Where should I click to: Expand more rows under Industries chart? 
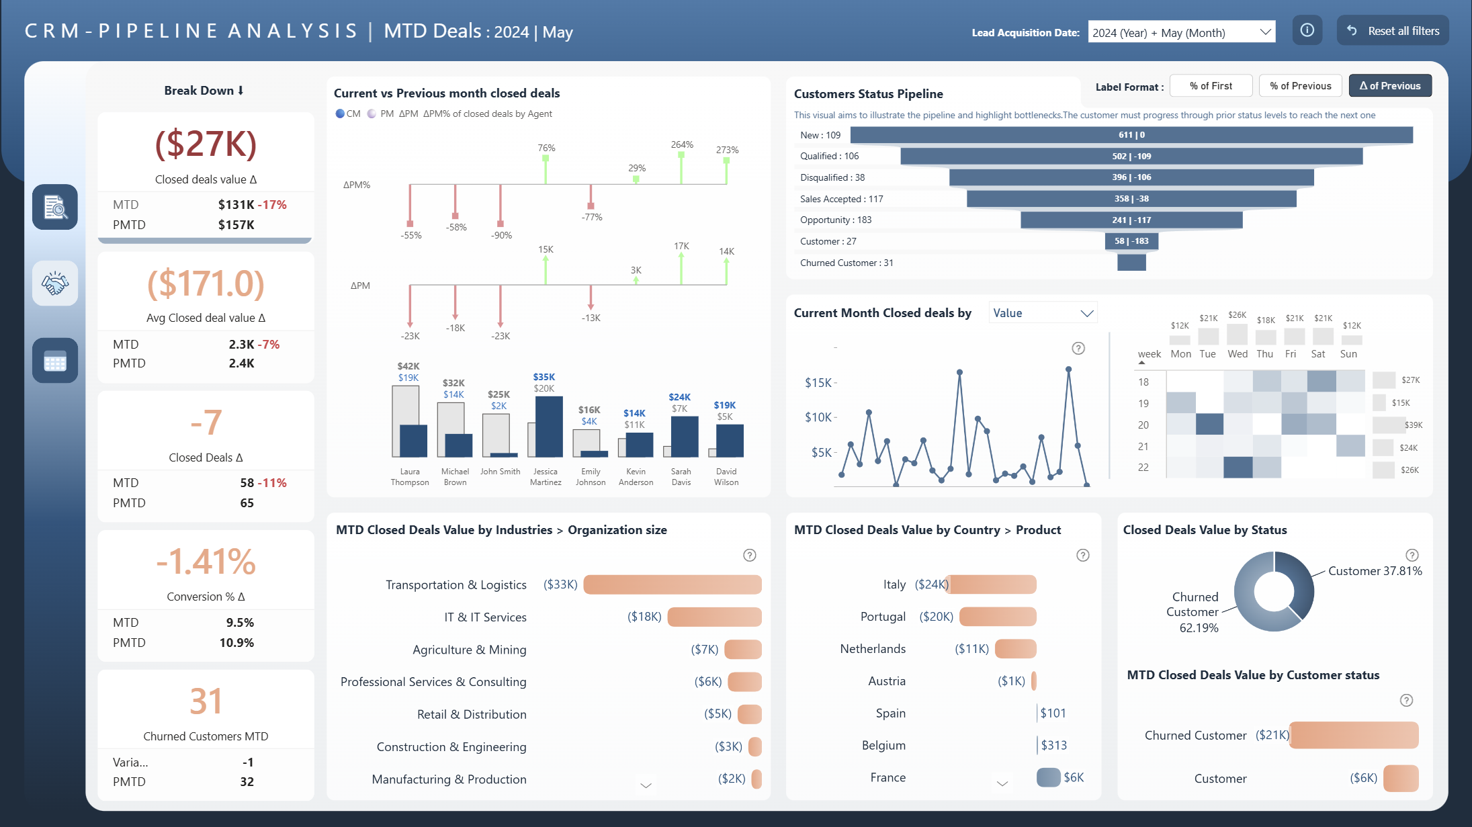pos(646,785)
